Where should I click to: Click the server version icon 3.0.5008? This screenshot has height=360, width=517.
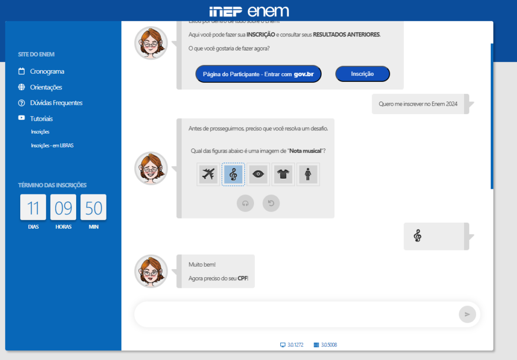[316, 345]
